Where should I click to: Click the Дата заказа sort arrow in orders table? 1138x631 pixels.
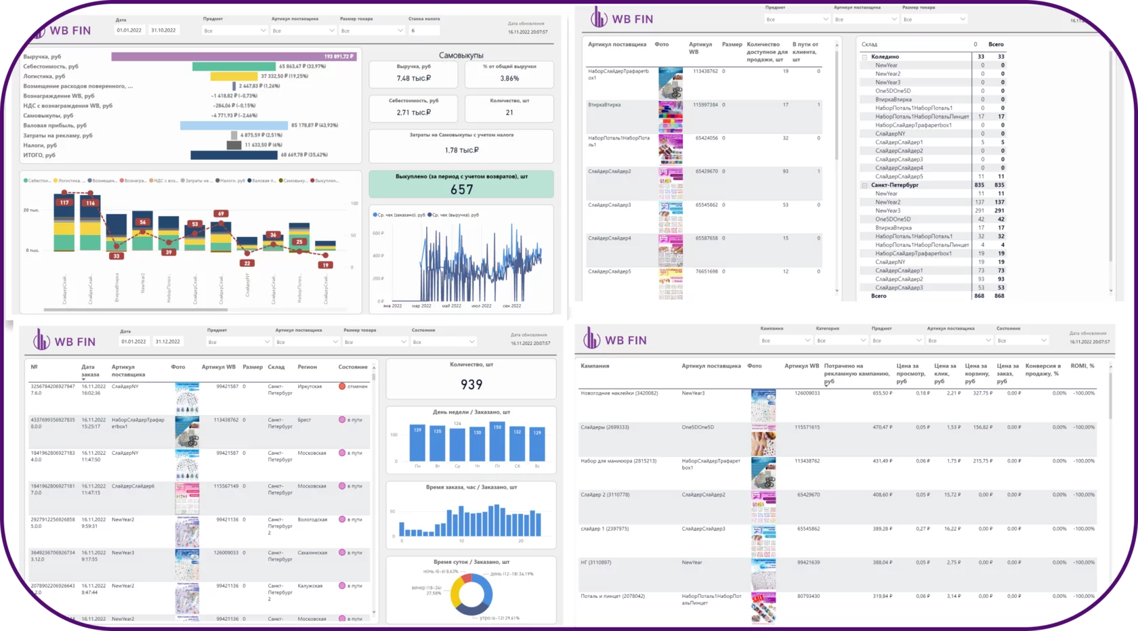[x=84, y=379]
